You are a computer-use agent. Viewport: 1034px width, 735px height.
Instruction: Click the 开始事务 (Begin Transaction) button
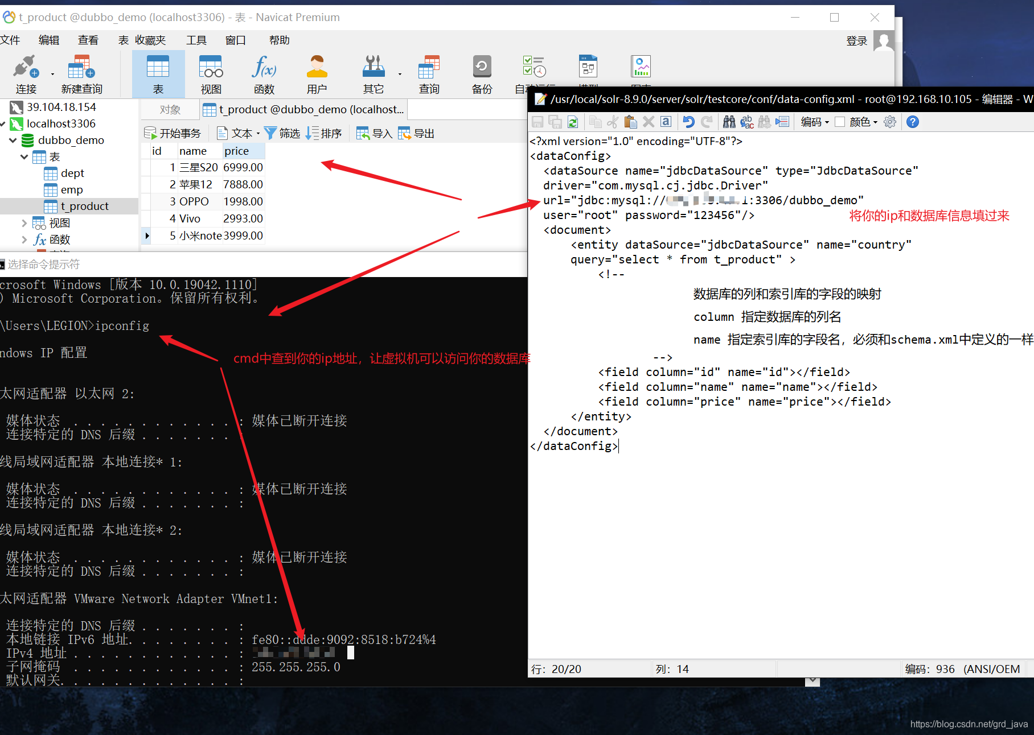pos(173,133)
